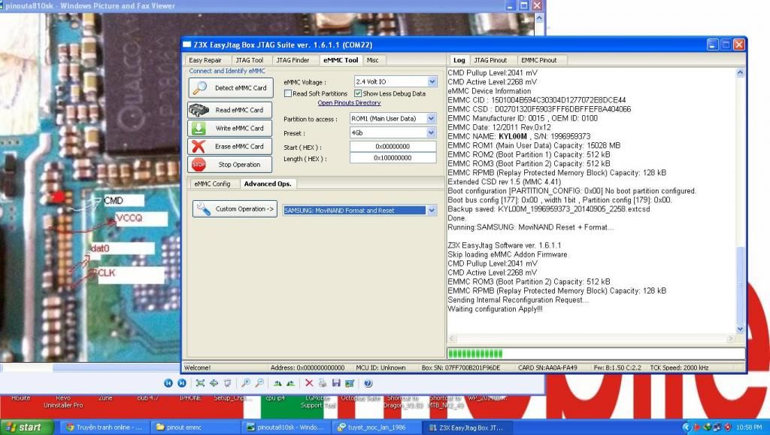Open Windows Start menu
The width and height of the screenshot is (770, 435).
click(27, 427)
